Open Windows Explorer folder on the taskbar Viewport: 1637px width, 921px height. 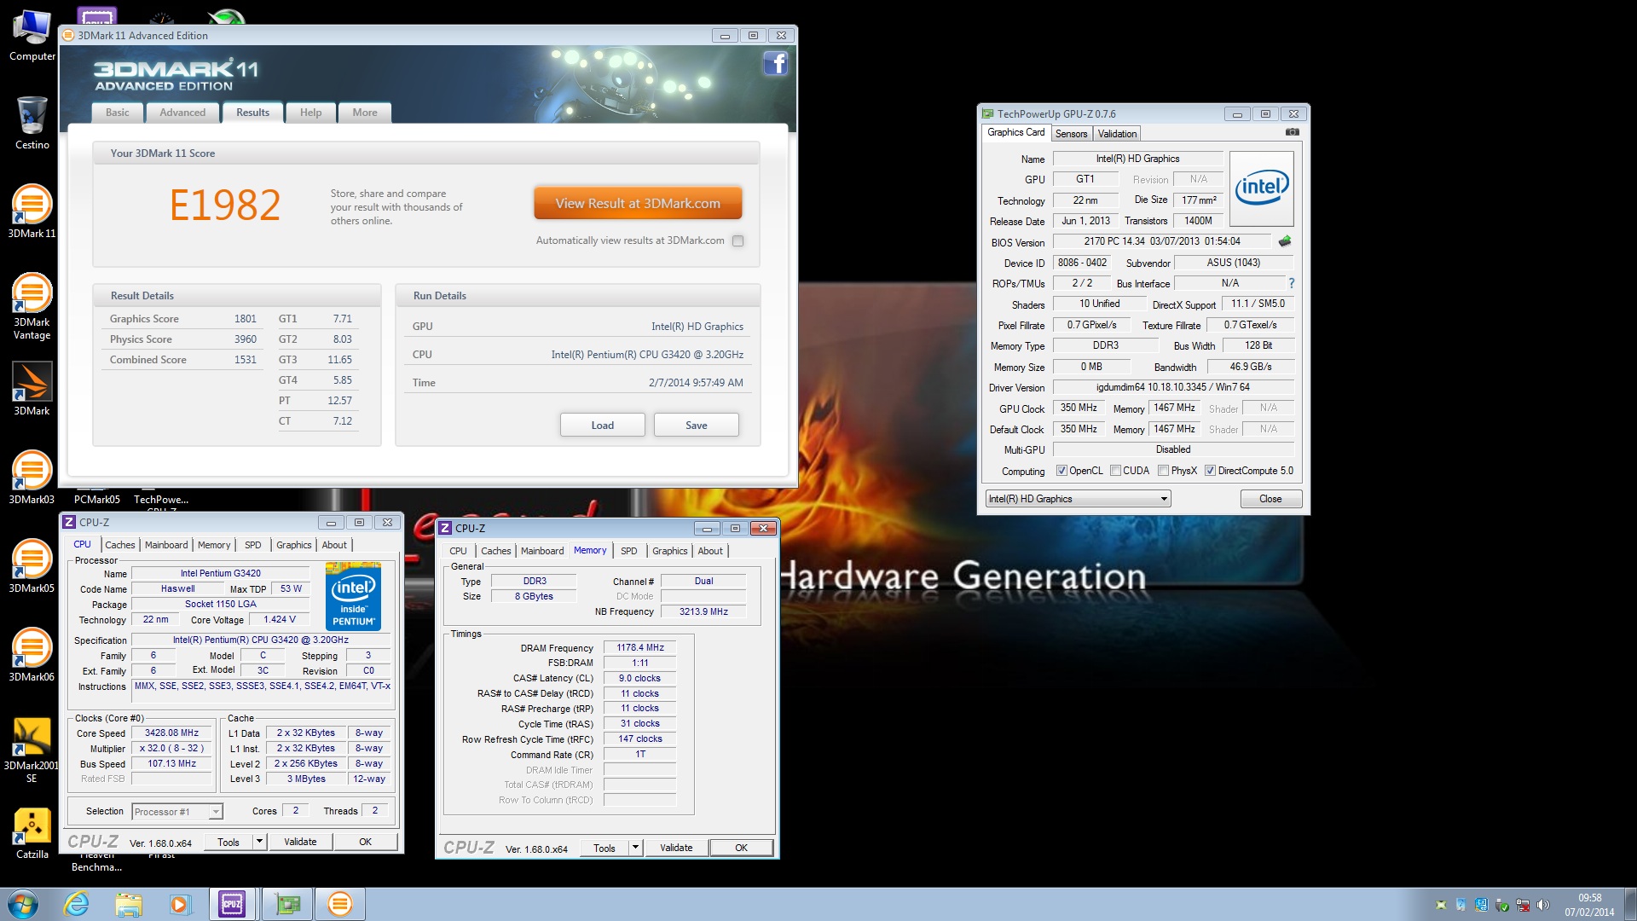coord(129,904)
